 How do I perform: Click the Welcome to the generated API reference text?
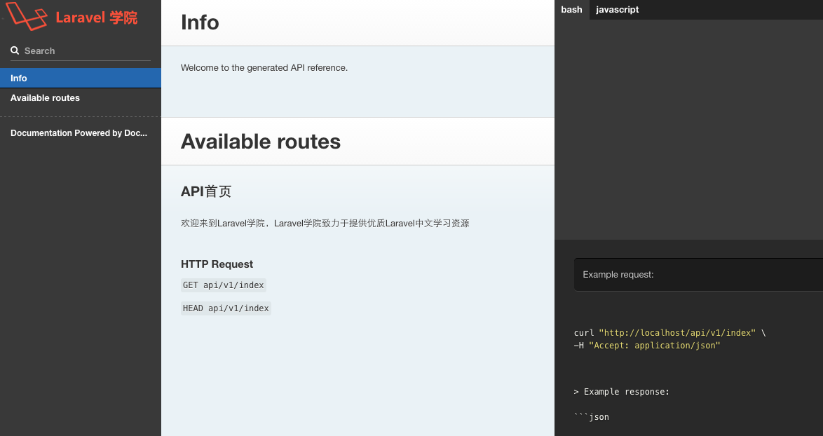click(264, 68)
